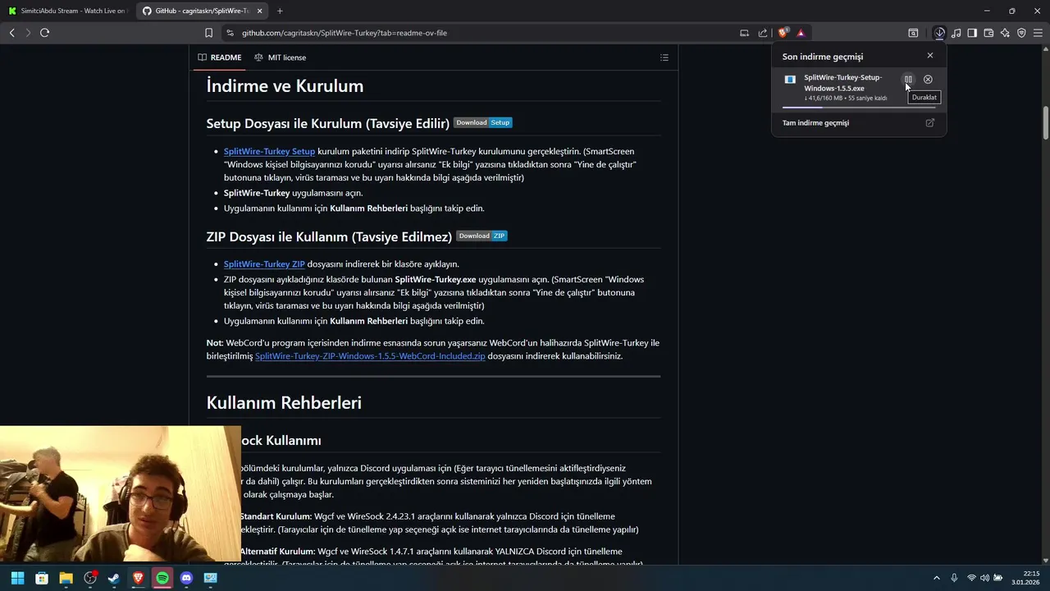The height and width of the screenshot is (591, 1050).
Task: Open the Windows Start menu
Action: click(17, 578)
